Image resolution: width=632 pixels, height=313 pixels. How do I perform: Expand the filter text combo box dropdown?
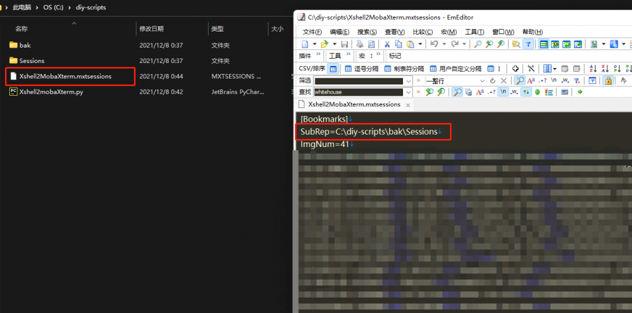click(409, 81)
